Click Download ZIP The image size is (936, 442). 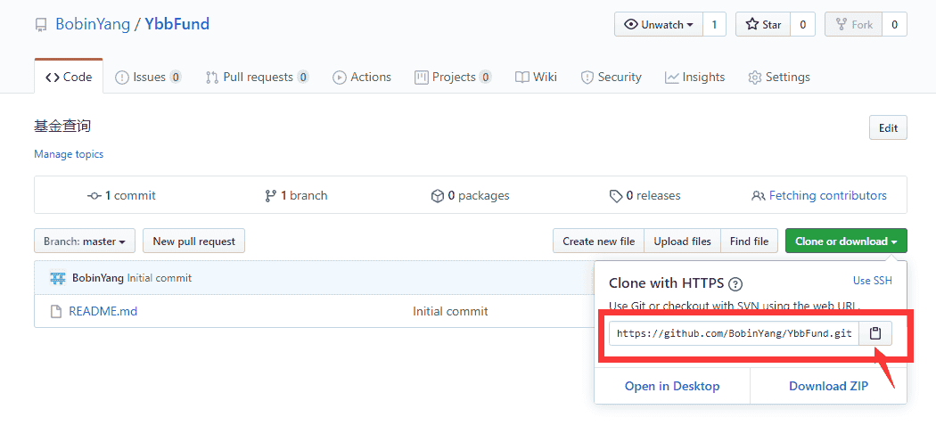tap(828, 386)
